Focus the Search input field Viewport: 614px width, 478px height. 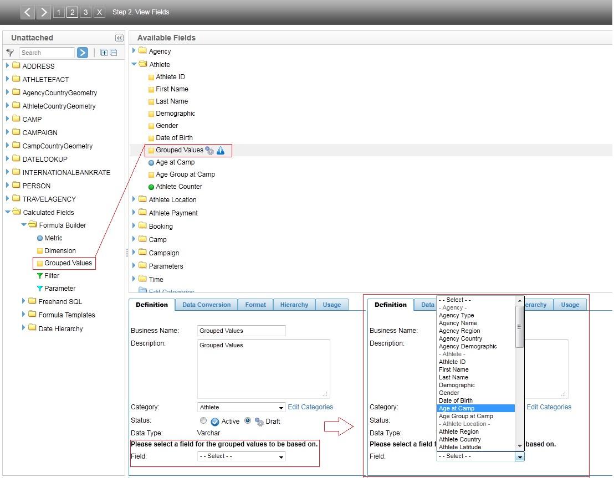point(47,53)
